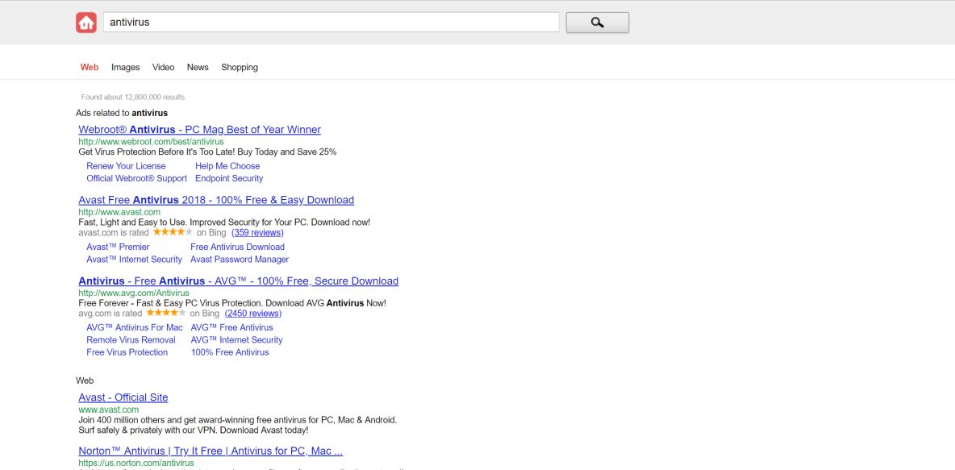Image resolution: width=955 pixels, height=470 pixels.
Task: Click avast.com star rating
Action: pos(173,232)
